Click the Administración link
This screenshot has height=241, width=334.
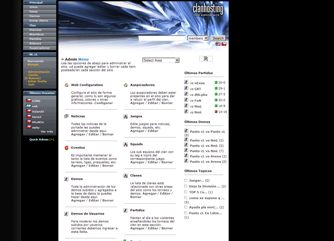(39, 72)
